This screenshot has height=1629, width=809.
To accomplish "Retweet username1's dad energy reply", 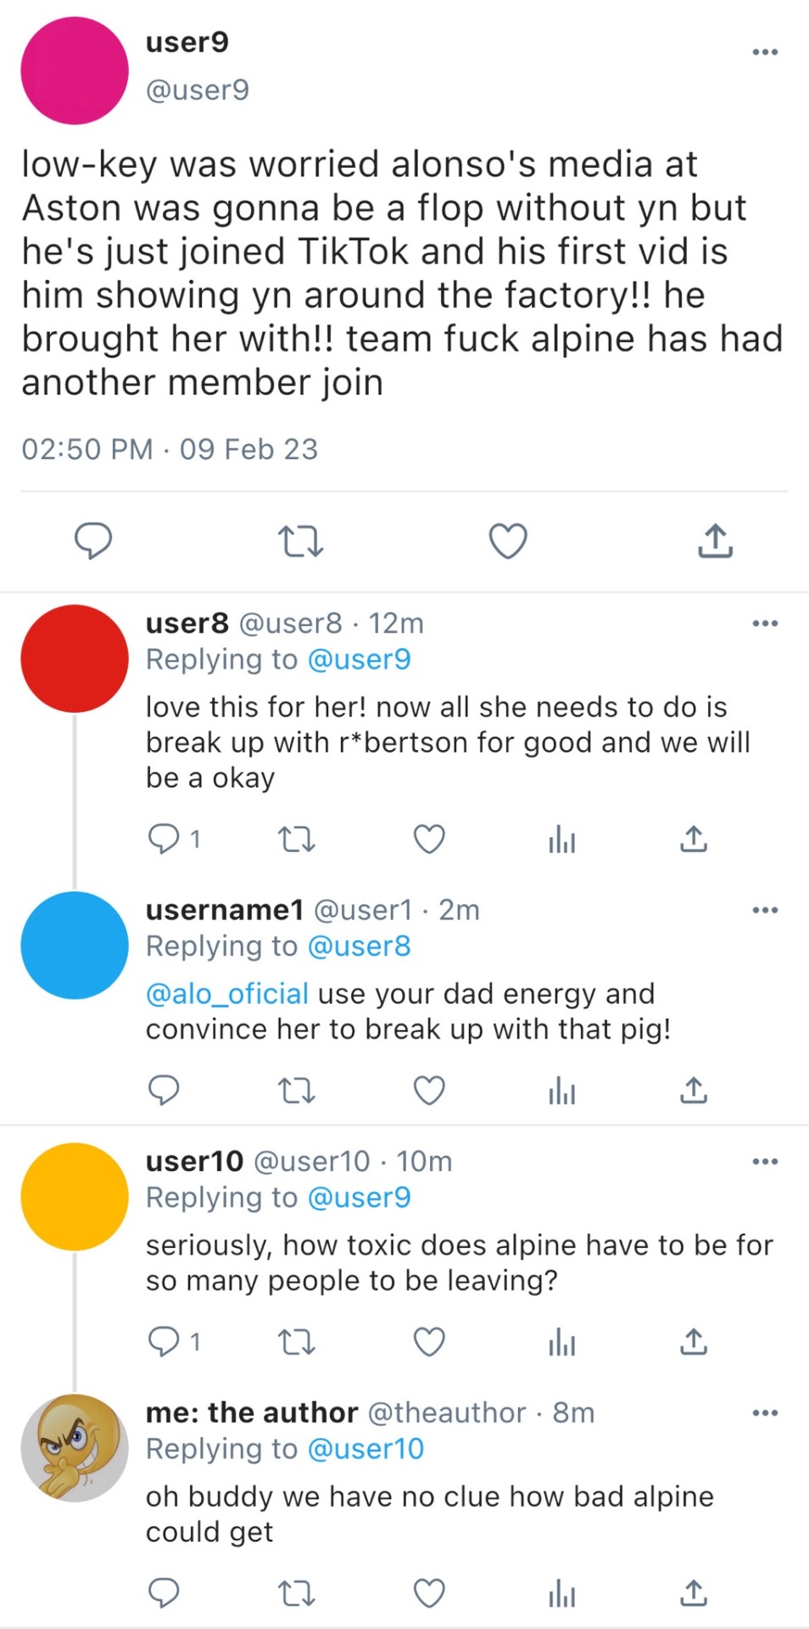I will pyautogui.click(x=297, y=1090).
